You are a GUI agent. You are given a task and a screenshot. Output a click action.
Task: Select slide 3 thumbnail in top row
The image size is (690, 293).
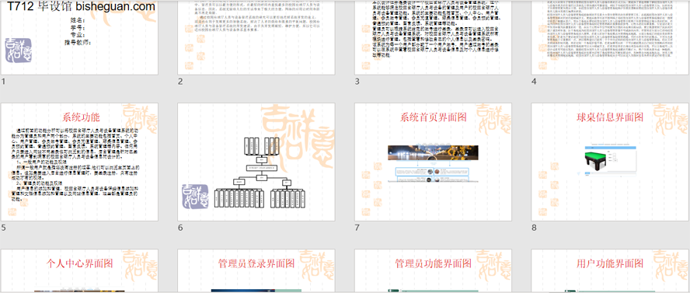433,37
